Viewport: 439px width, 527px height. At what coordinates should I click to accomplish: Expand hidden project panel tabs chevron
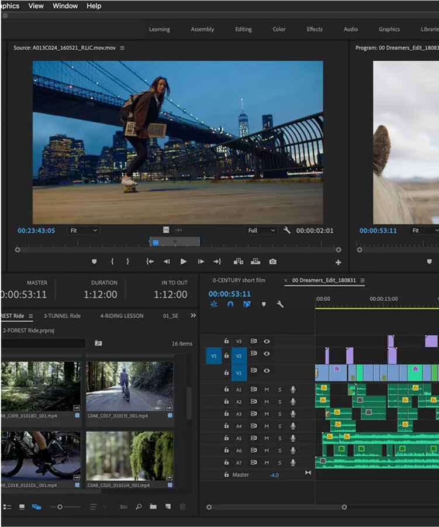click(193, 316)
